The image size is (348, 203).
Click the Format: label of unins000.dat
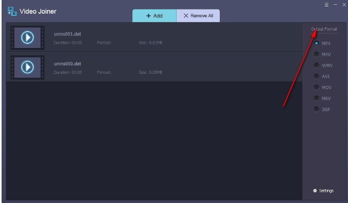(x=104, y=72)
